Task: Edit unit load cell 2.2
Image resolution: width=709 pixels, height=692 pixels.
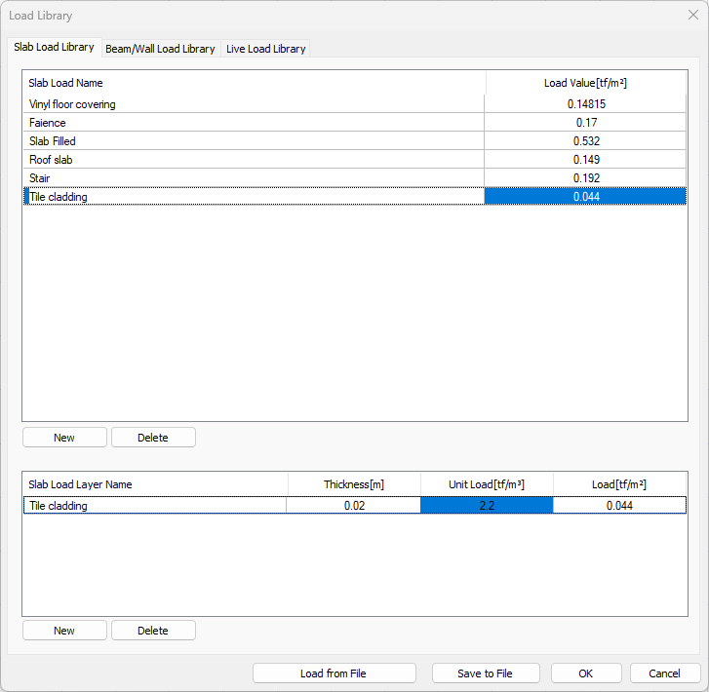Action: pos(487,506)
